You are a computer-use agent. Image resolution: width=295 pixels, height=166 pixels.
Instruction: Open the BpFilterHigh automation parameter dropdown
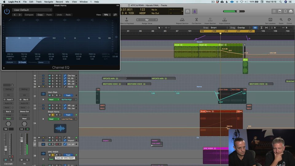(69, 100)
